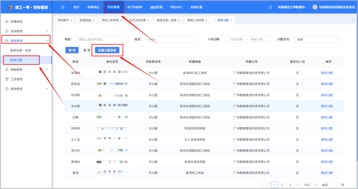Open the 班组 selection dropdown
The image size is (358, 189).
click(x=102, y=39)
